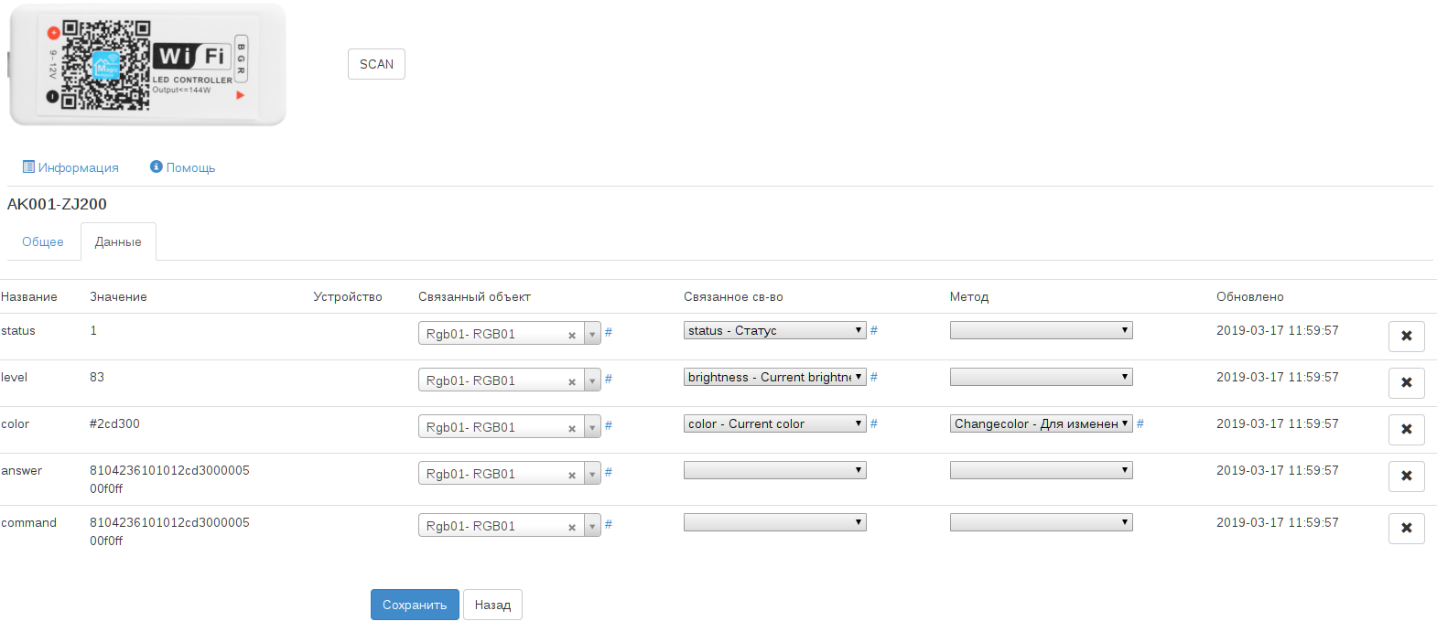Delete the level row with X button

tap(1406, 383)
